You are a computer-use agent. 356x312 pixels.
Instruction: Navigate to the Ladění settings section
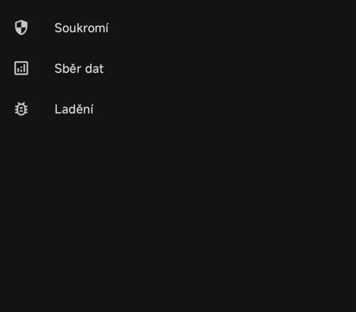[74, 109]
